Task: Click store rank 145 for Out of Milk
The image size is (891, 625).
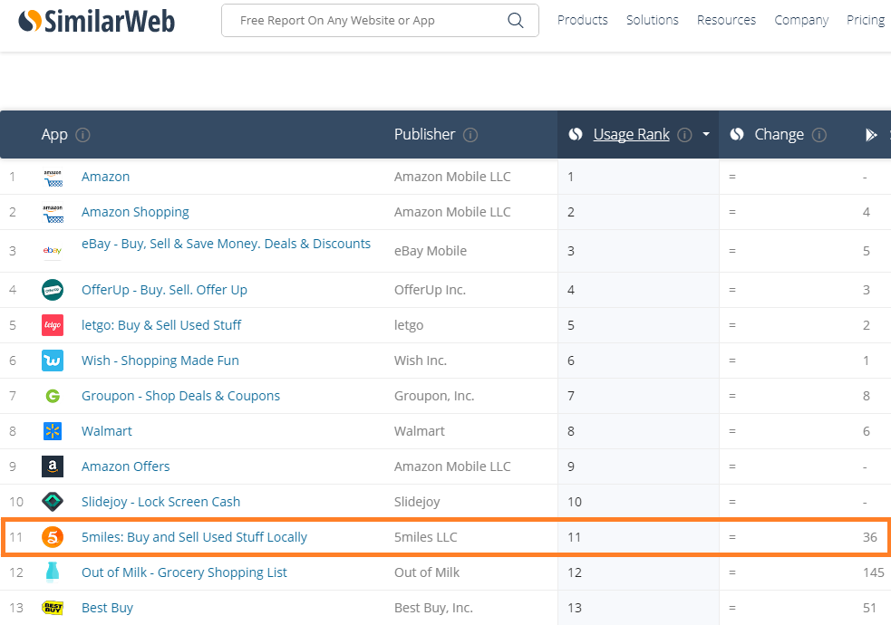Action: (874, 572)
